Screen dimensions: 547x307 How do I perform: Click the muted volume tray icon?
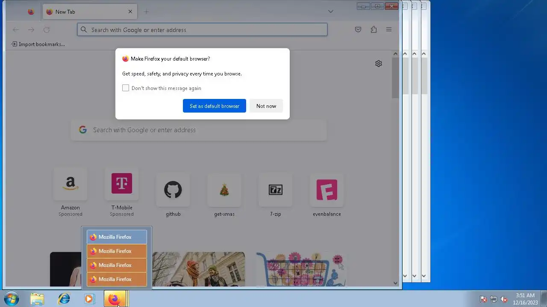(x=504, y=299)
